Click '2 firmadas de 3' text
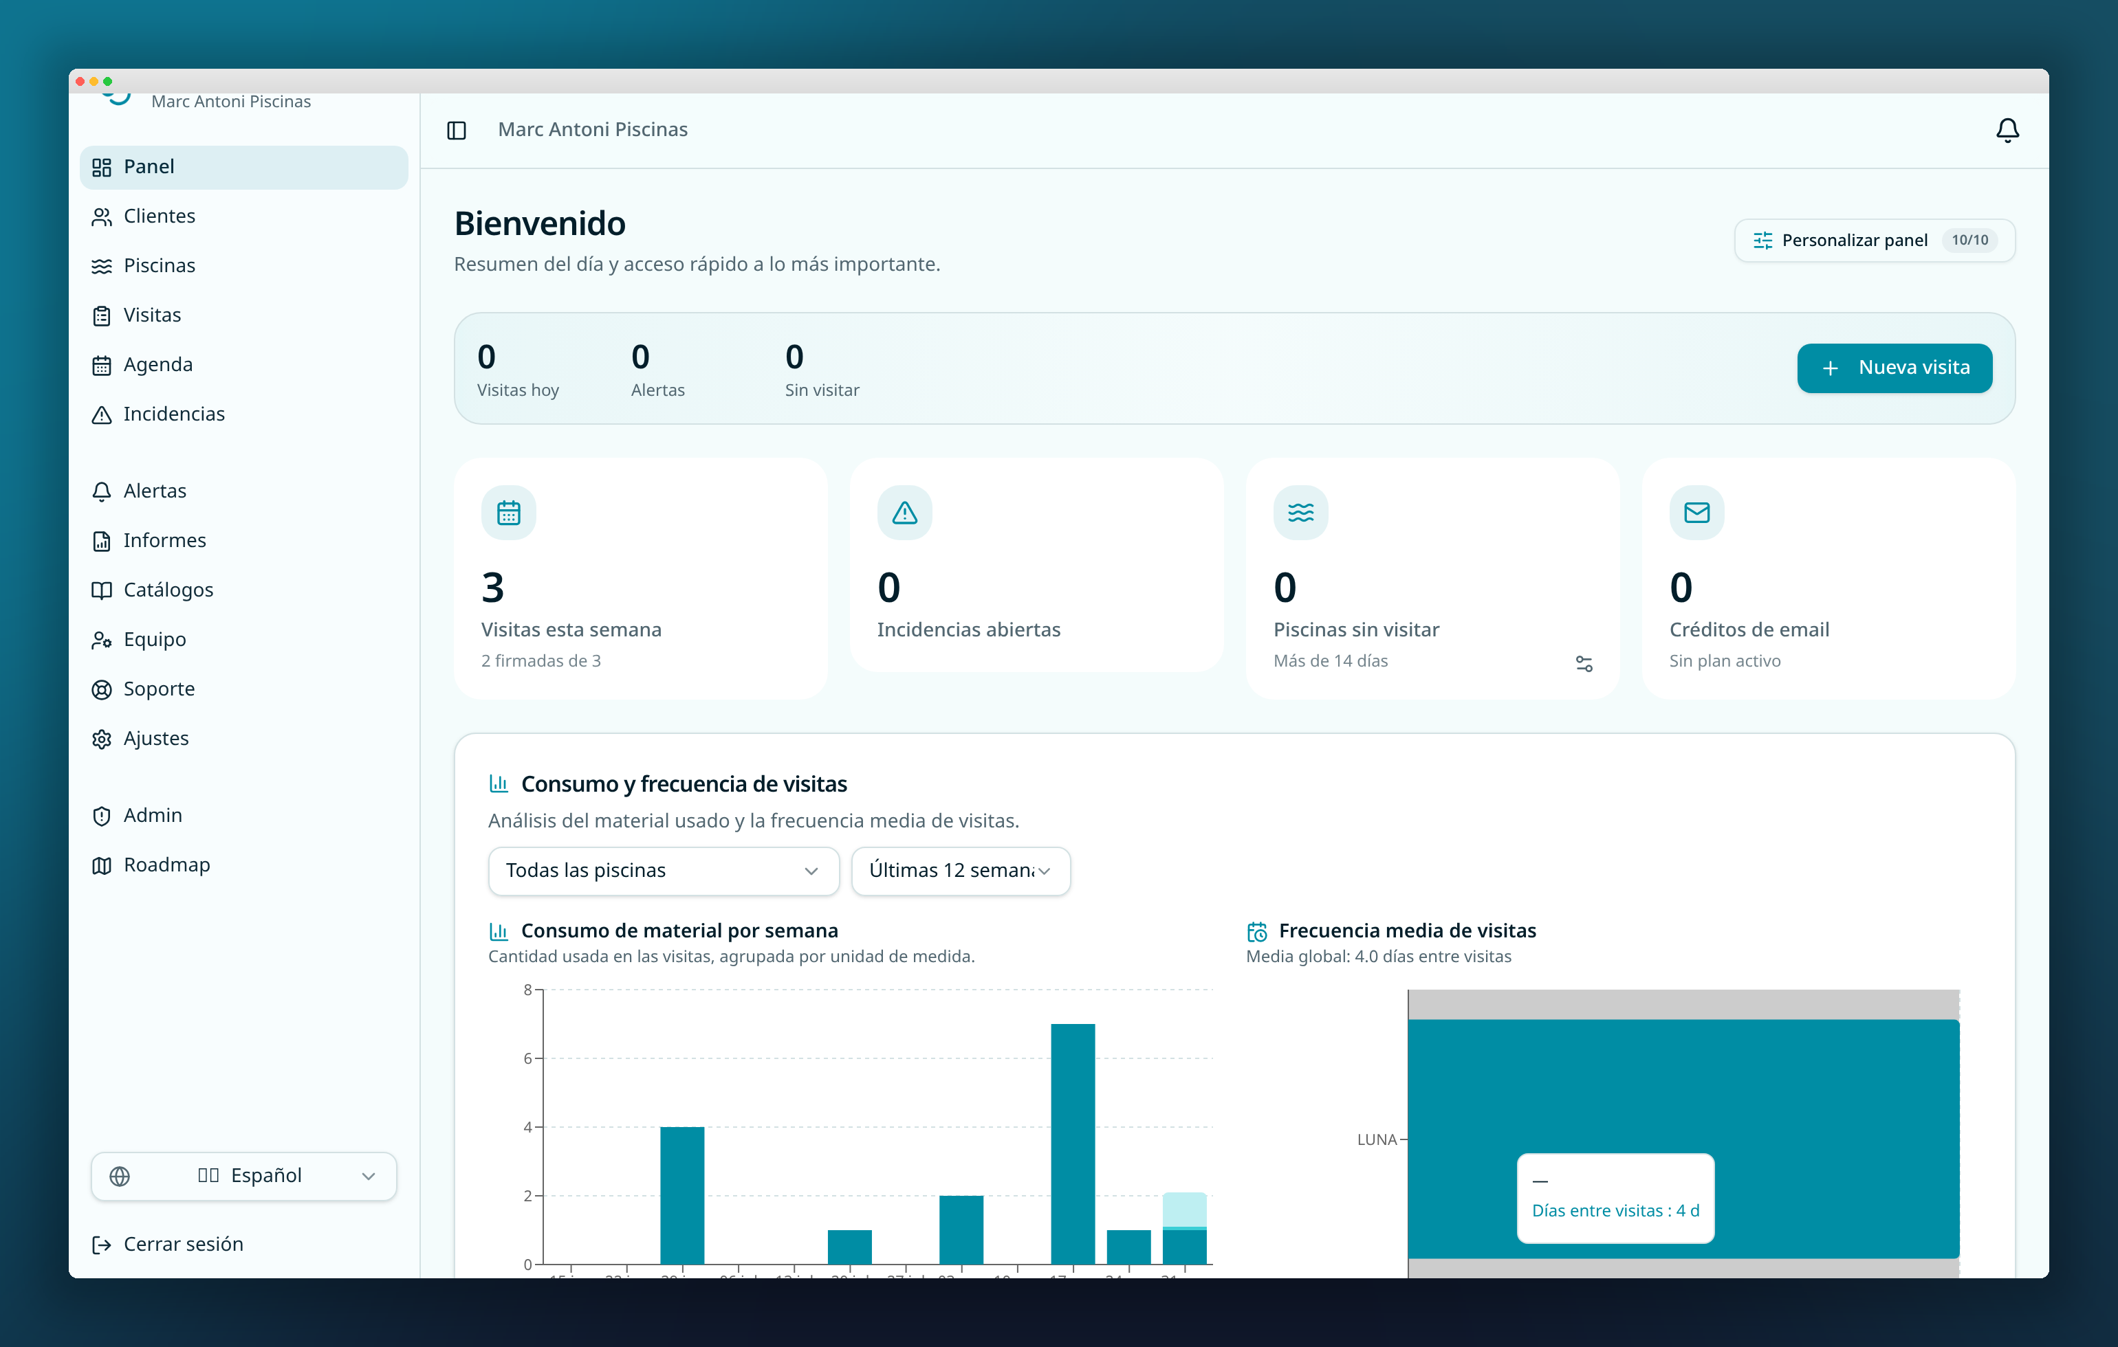The image size is (2118, 1347). tap(541, 661)
